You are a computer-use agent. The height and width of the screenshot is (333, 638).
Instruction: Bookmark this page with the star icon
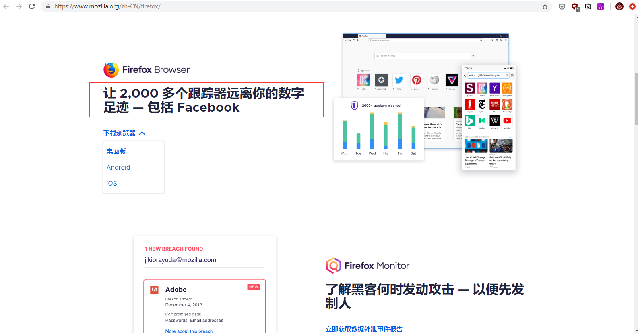[545, 6]
